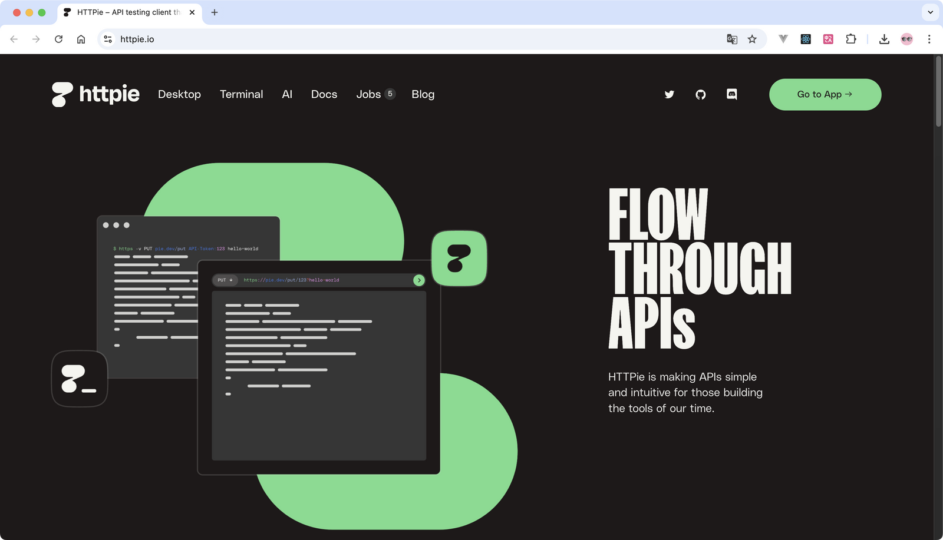Open the Terminal nav item

[241, 94]
